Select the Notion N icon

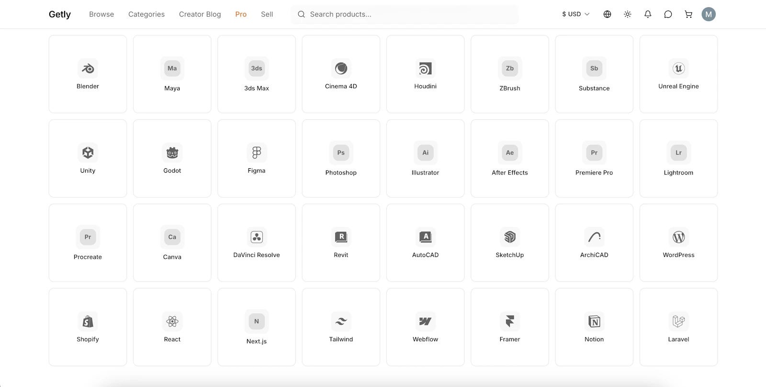point(594,321)
